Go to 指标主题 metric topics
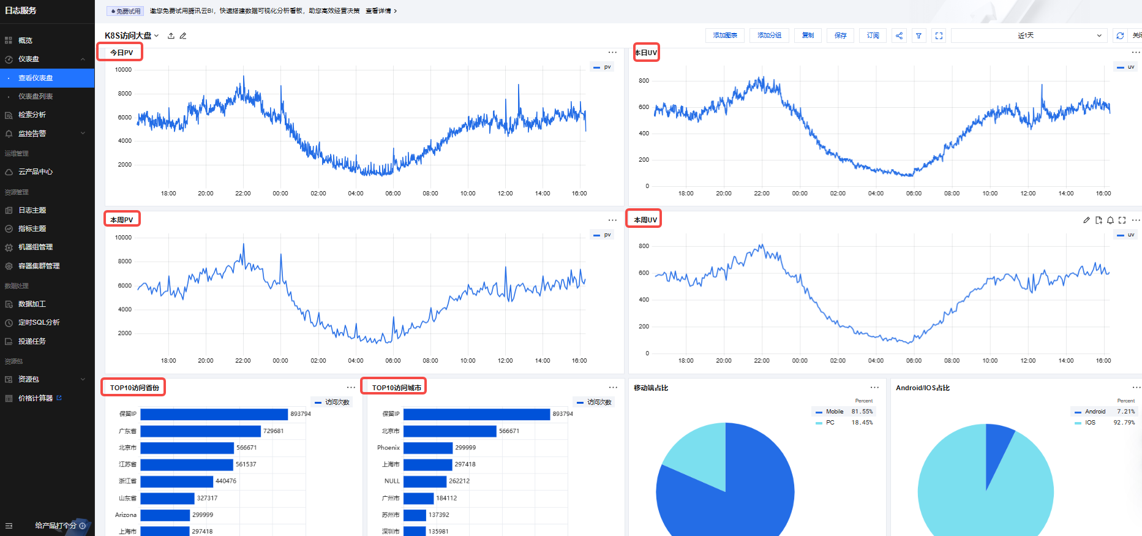The width and height of the screenshot is (1142, 536). 32,228
